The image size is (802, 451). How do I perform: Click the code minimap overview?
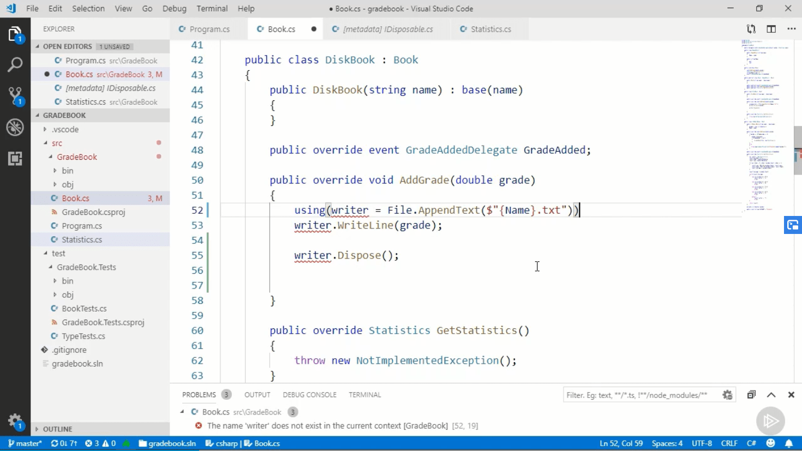click(768, 125)
